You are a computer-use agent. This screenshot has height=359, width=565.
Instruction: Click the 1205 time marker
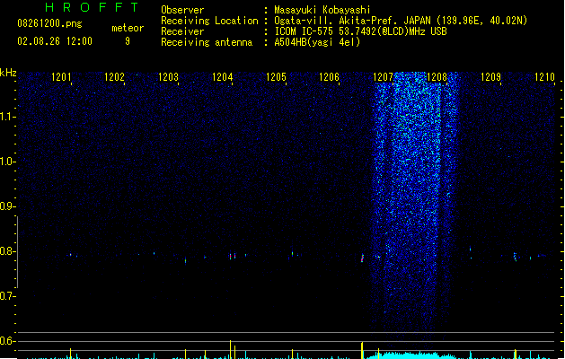[x=276, y=77]
